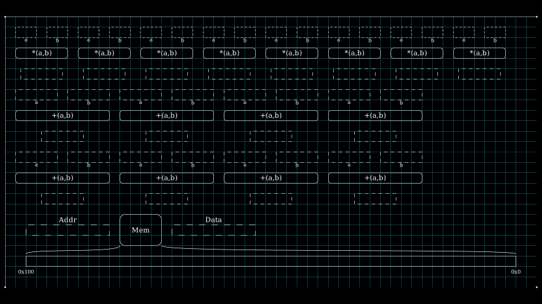
Task: Click the Addr dashed input field
Action: pyautogui.click(x=67, y=230)
